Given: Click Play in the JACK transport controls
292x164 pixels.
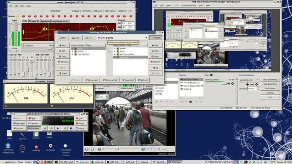Looking at the screenshot, I should [x=58, y=128].
